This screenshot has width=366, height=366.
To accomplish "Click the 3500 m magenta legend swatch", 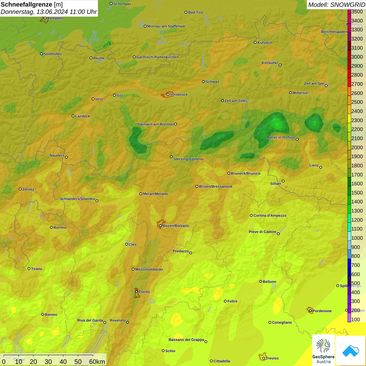I will point(349,12).
